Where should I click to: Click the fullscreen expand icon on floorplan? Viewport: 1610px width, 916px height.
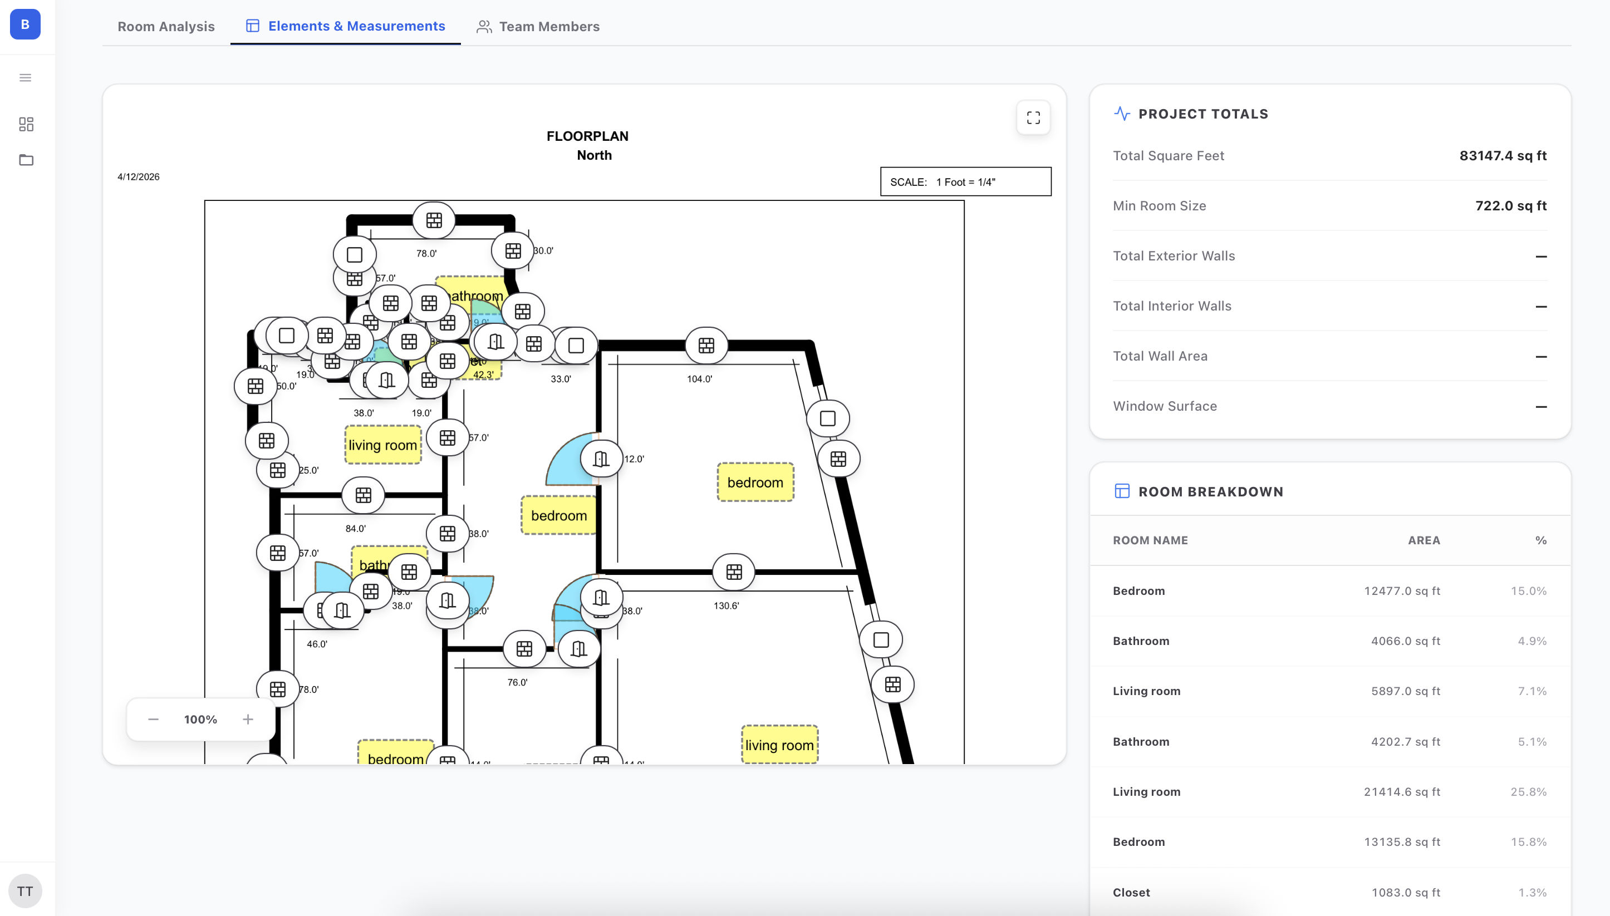1033,117
